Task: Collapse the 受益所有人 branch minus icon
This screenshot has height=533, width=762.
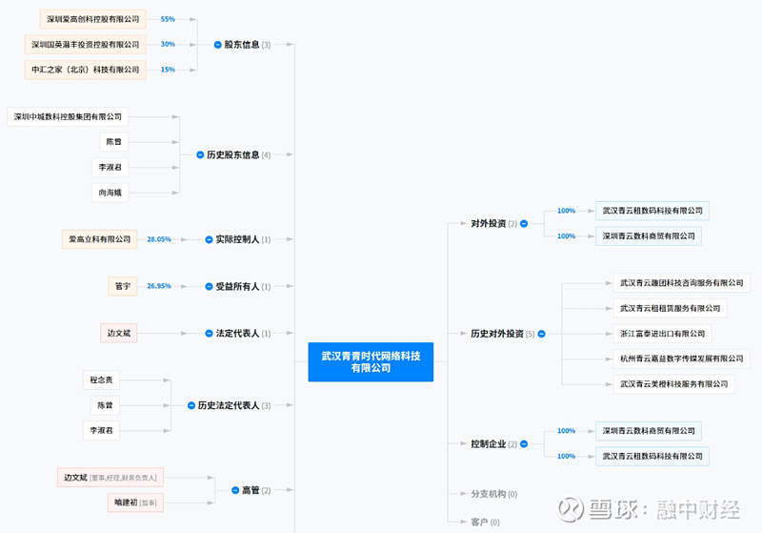Action: pyautogui.click(x=209, y=286)
